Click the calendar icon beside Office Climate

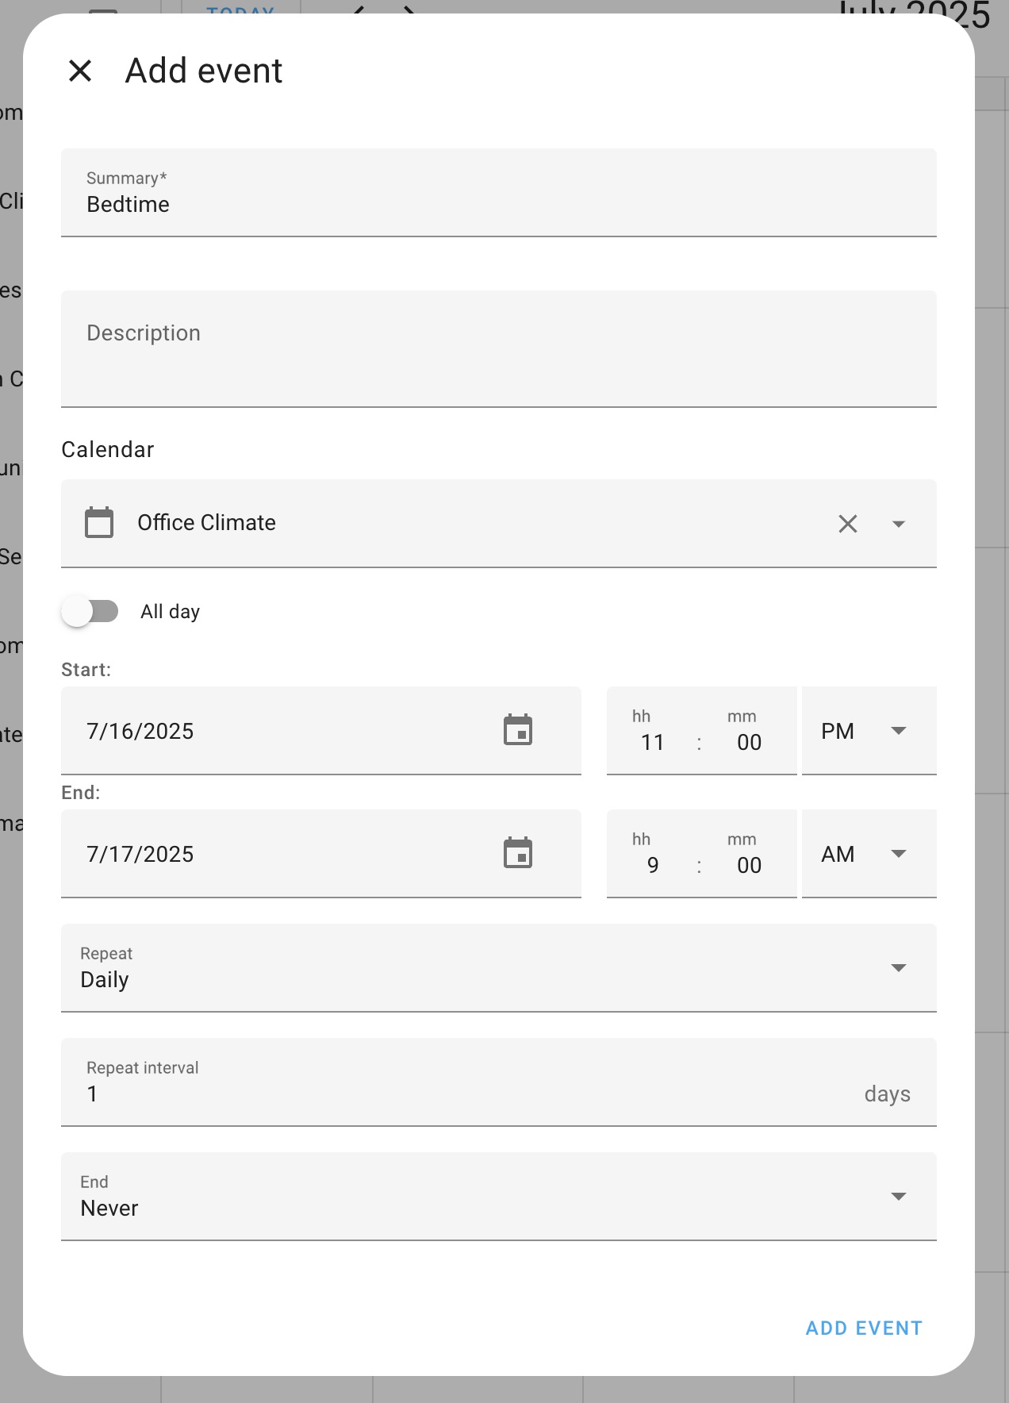coord(99,523)
